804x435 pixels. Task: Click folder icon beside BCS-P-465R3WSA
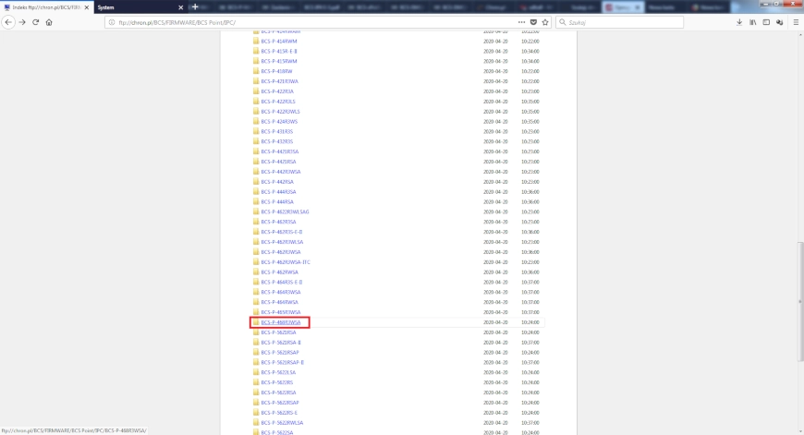(x=256, y=312)
